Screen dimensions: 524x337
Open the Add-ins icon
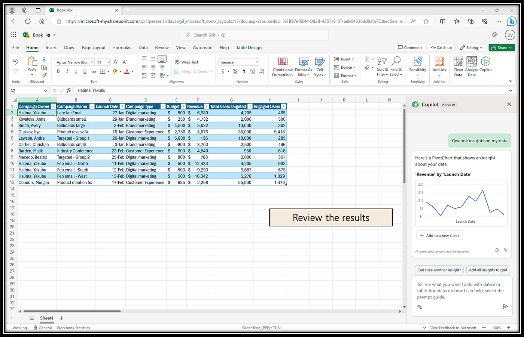[x=439, y=62]
